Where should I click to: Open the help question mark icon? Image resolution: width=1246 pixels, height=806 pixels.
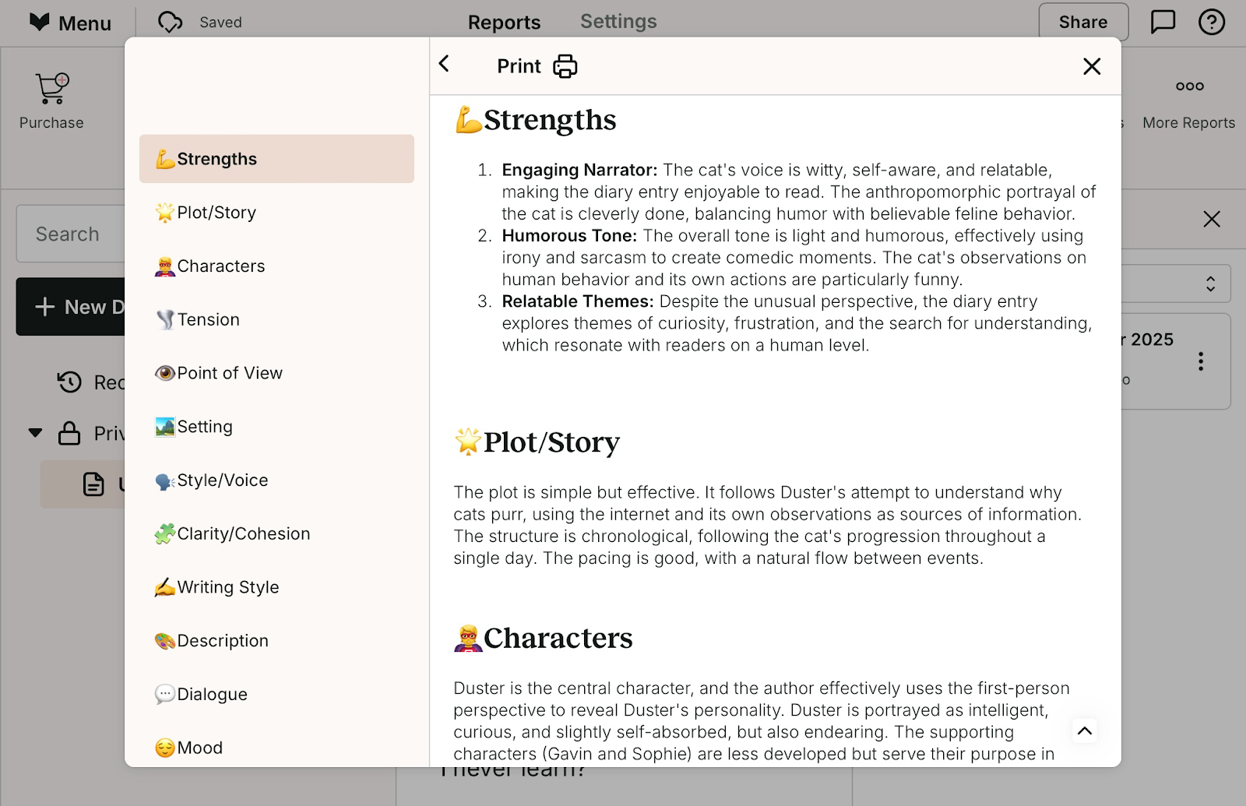[x=1211, y=22]
